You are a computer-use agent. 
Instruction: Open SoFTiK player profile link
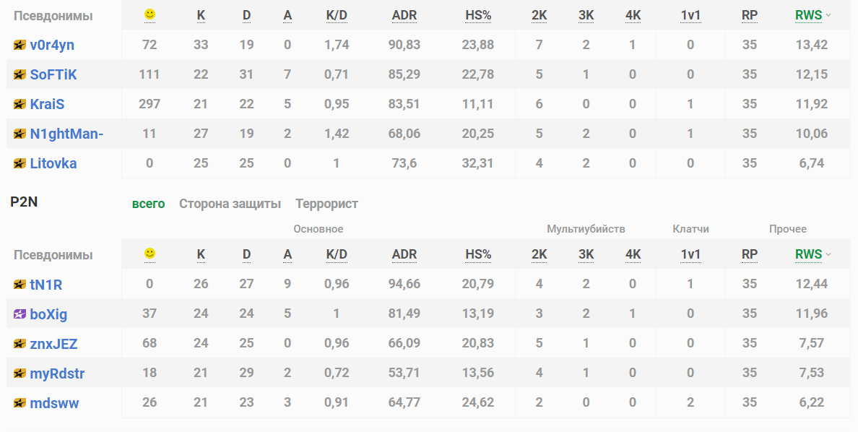click(53, 74)
